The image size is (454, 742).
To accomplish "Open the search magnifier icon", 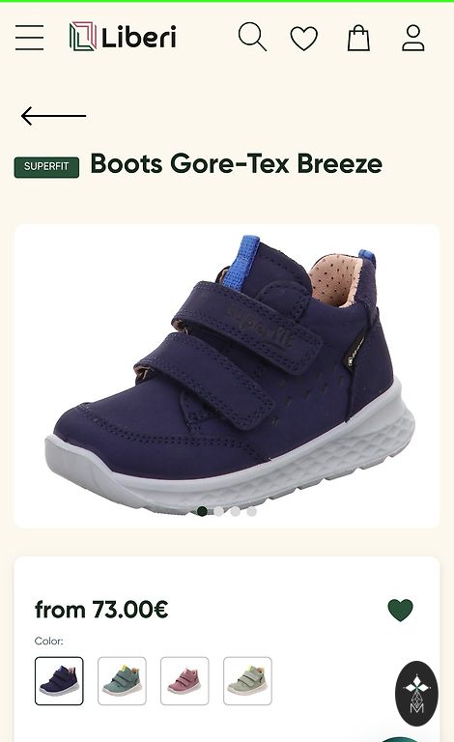I will (252, 37).
